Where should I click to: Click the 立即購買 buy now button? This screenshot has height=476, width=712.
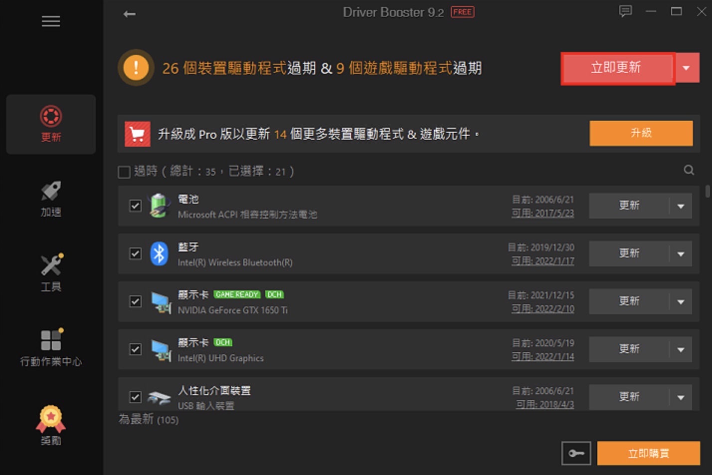click(648, 453)
